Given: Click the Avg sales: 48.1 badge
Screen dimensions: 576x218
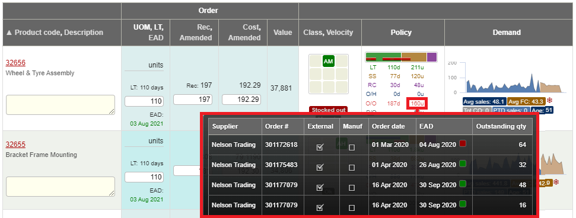Looking at the screenshot, I should pyautogui.click(x=484, y=101).
